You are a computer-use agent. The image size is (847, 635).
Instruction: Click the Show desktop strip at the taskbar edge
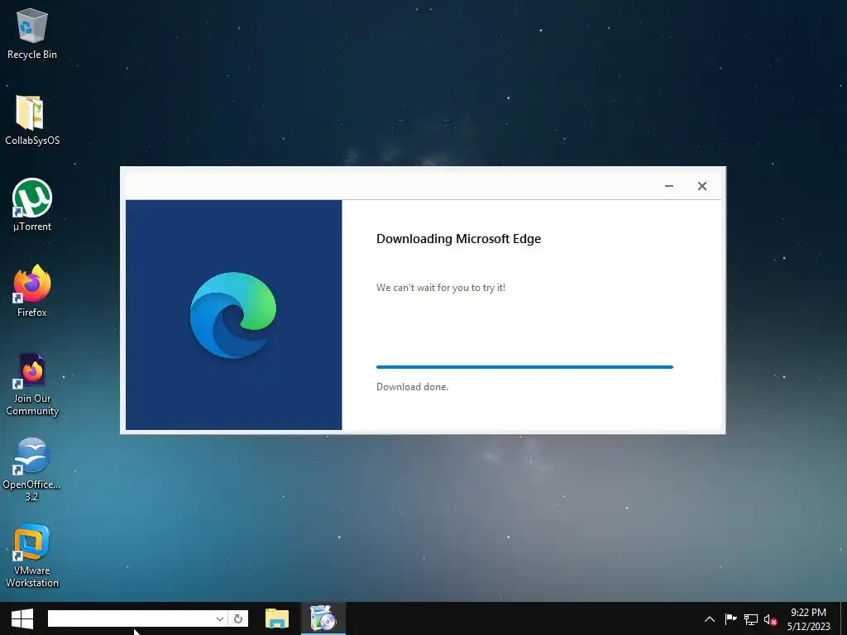click(844, 618)
